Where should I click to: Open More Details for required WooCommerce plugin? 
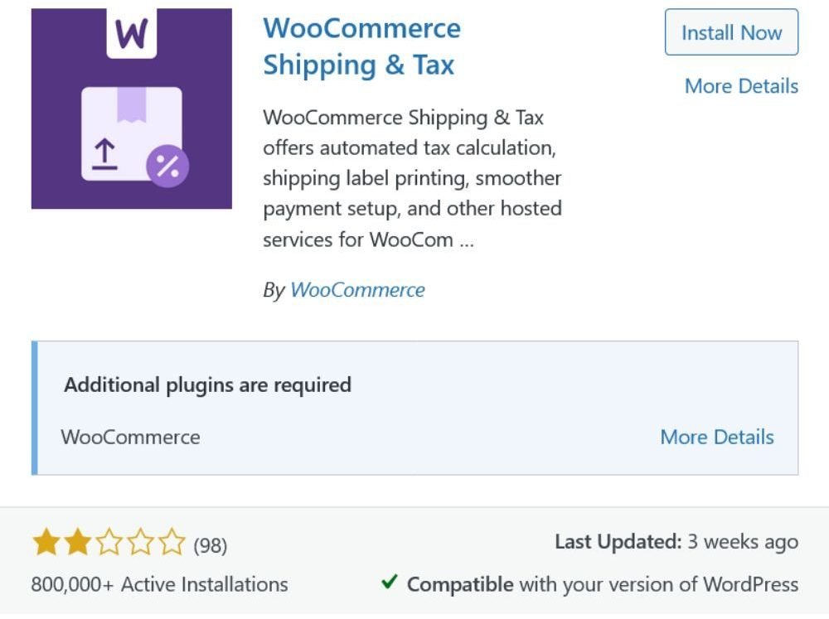coord(717,437)
